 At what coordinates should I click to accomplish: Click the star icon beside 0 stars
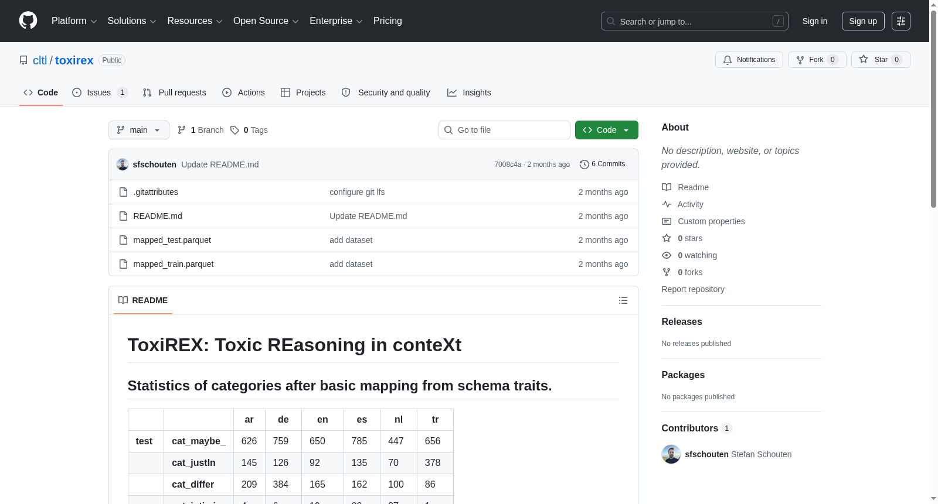click(667, 238)
